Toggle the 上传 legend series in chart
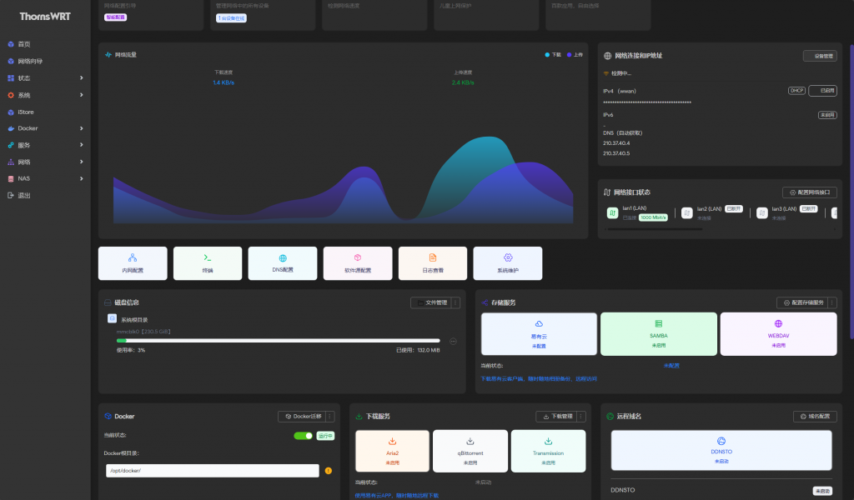 (x=575, y=55)
